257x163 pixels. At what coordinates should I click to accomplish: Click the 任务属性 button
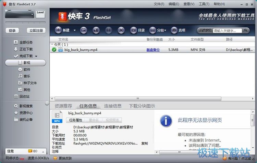tap(76, 120)
